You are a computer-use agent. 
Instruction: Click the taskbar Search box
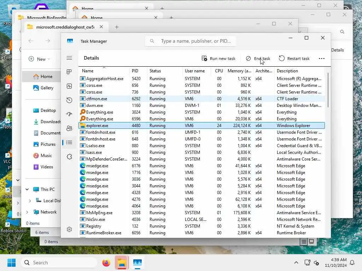click(x=59, y=263)
